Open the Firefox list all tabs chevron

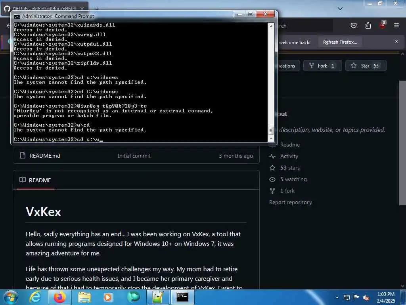click(340, 9)
